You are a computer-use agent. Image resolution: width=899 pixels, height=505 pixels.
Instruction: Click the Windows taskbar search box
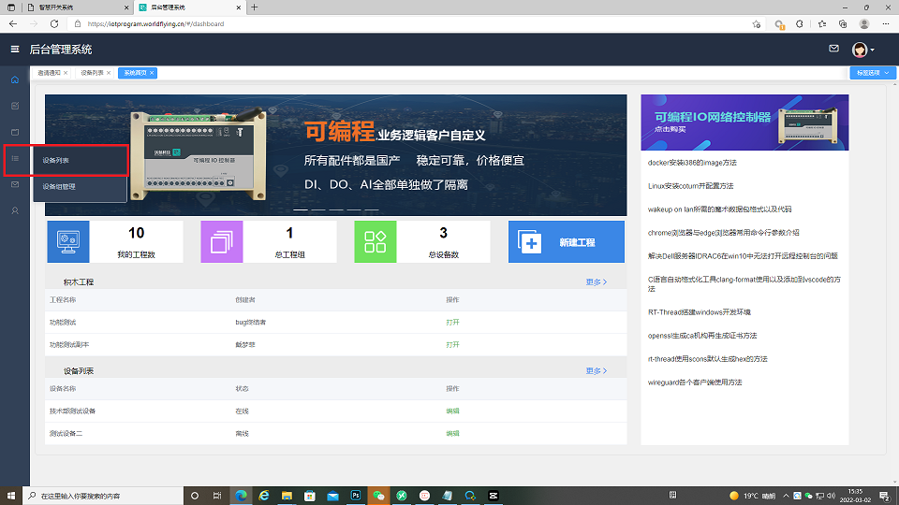tap(103, 496)
